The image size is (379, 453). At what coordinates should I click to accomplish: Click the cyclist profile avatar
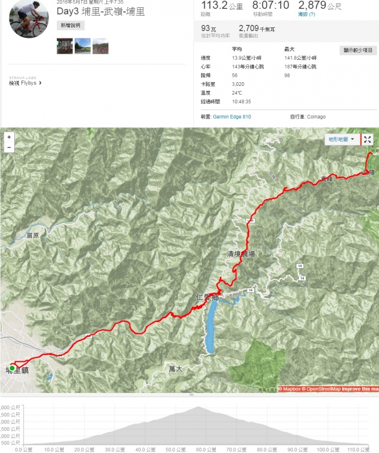(29, 18)
